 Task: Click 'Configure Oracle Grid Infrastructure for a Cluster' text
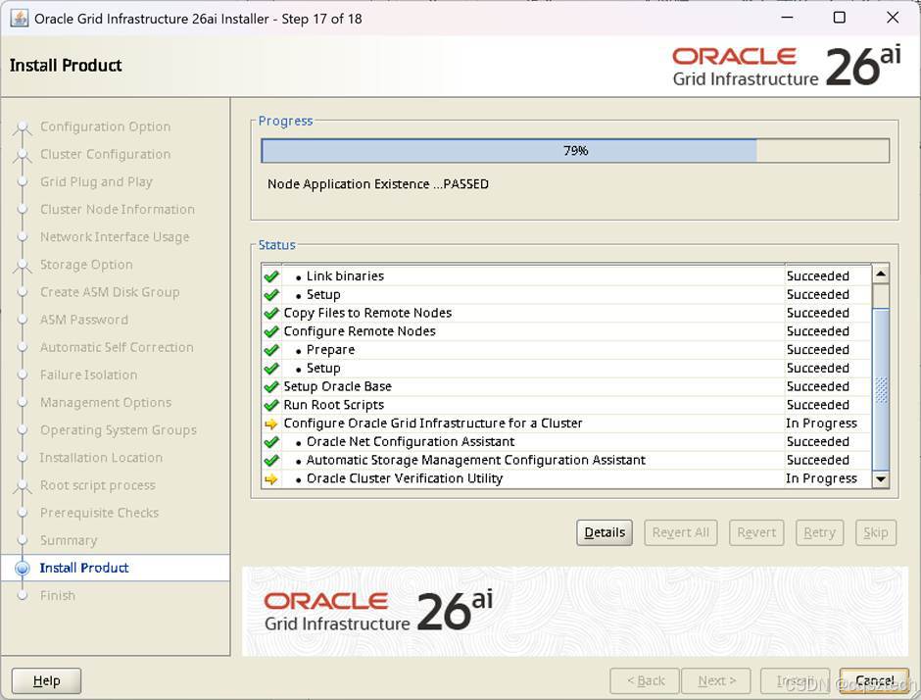click(x=433, y=424)
